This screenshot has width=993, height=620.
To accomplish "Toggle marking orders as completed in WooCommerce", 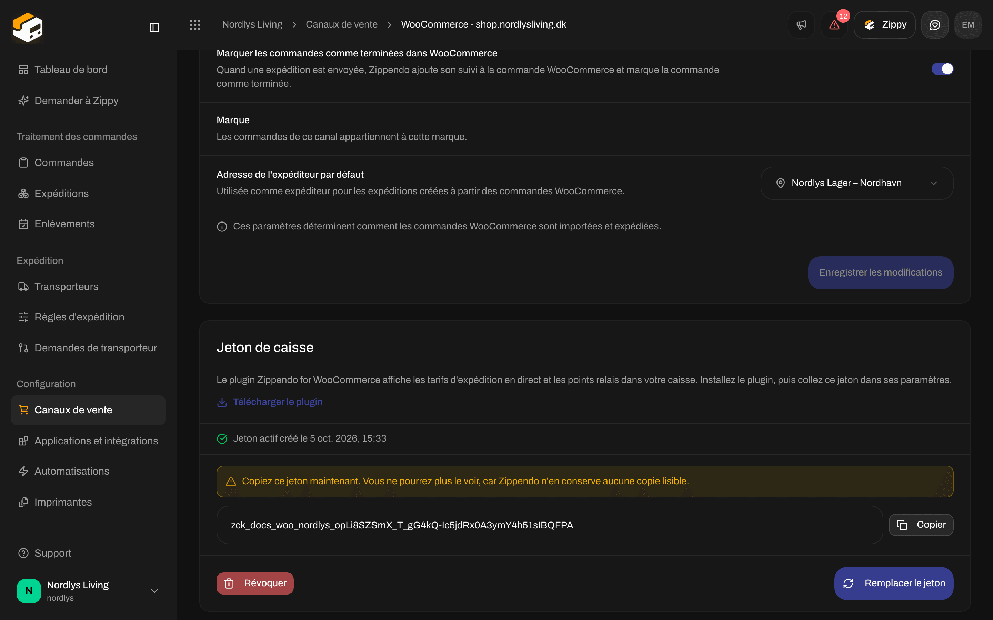I will [x=942, y=69].
